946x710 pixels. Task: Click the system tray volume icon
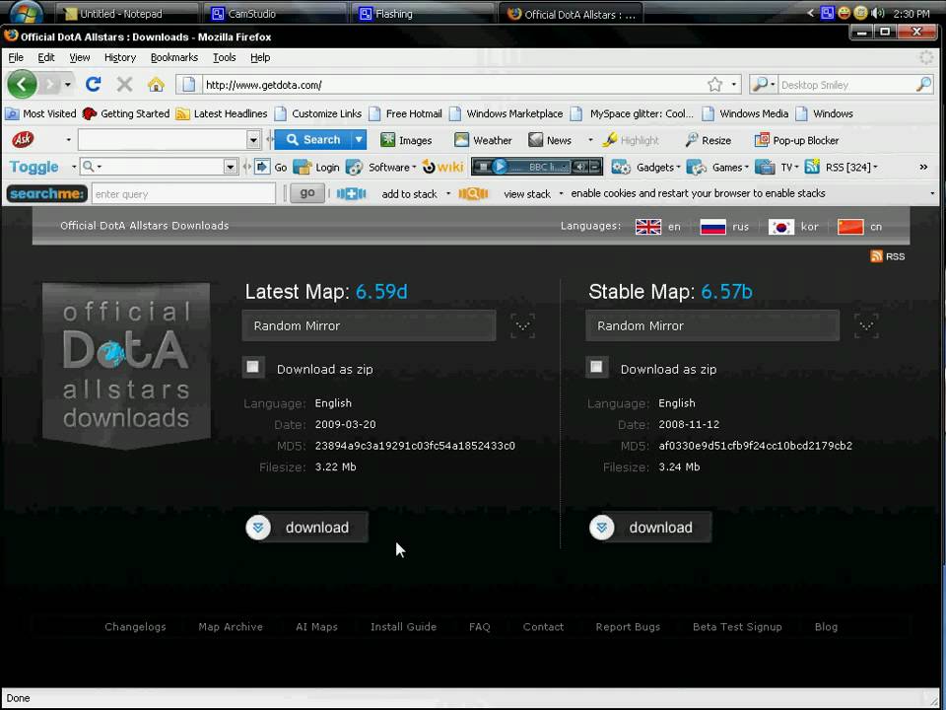coord(878,13)
